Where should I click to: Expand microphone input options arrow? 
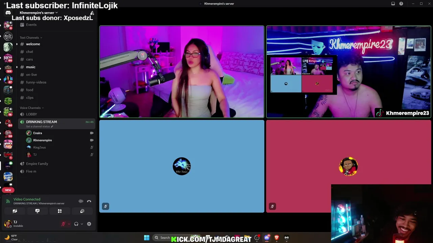point(69,224)
